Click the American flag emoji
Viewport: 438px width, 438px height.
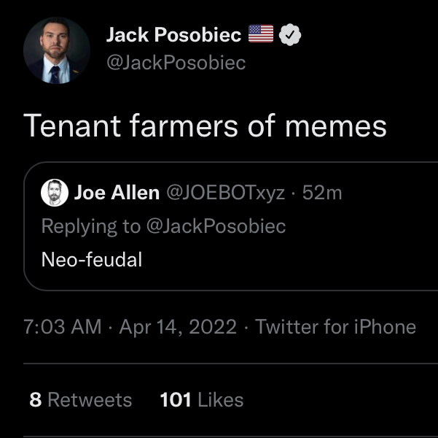[x=261, y=34]
